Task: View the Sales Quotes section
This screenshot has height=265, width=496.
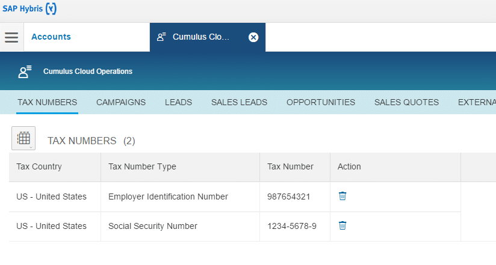Action: point(406,102)
